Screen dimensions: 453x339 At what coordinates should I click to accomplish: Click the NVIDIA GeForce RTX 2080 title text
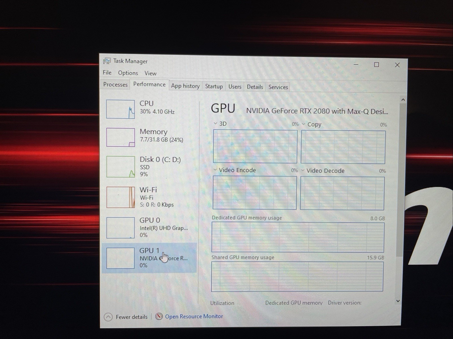coord(317,111)
